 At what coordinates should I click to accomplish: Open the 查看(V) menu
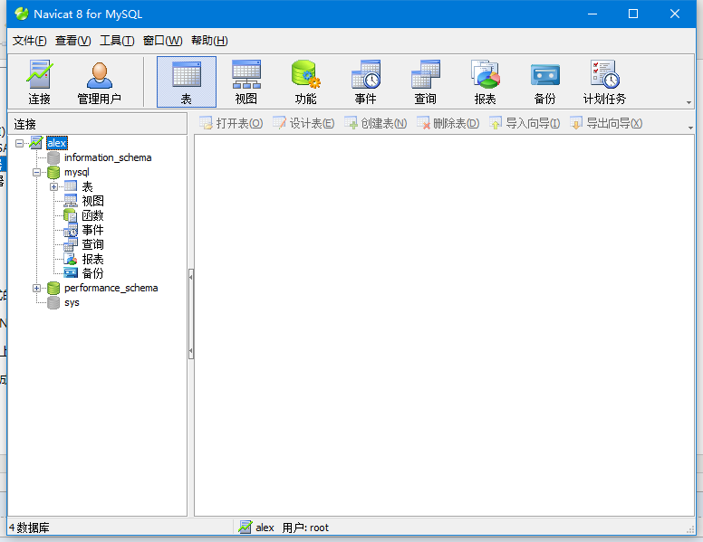click(73, 41)
